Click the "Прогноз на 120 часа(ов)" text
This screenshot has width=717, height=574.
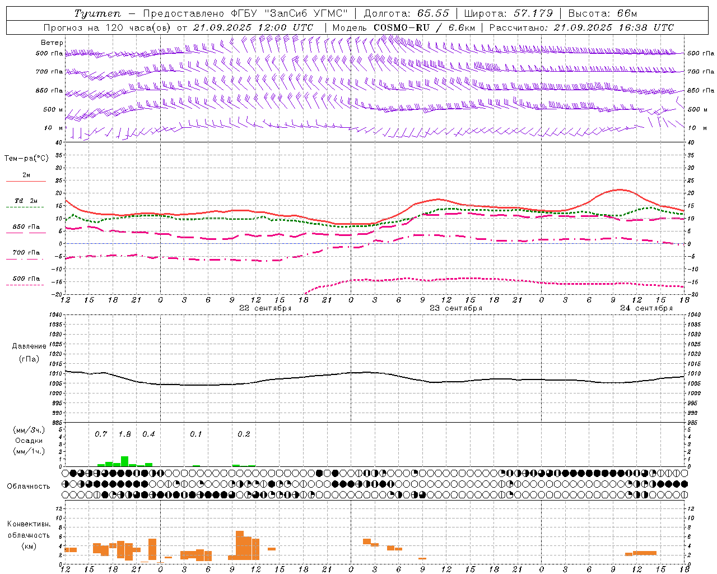[108, 27]
